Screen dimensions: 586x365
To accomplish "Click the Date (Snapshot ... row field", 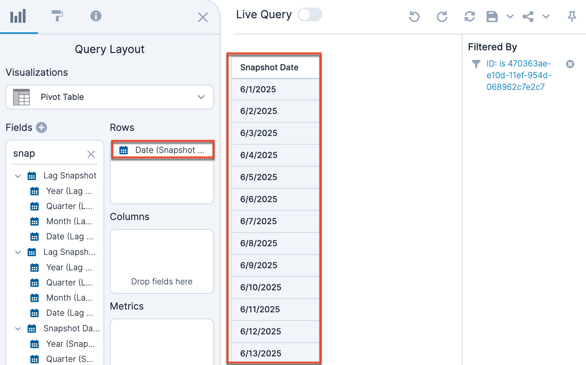I will coord(163,150).
